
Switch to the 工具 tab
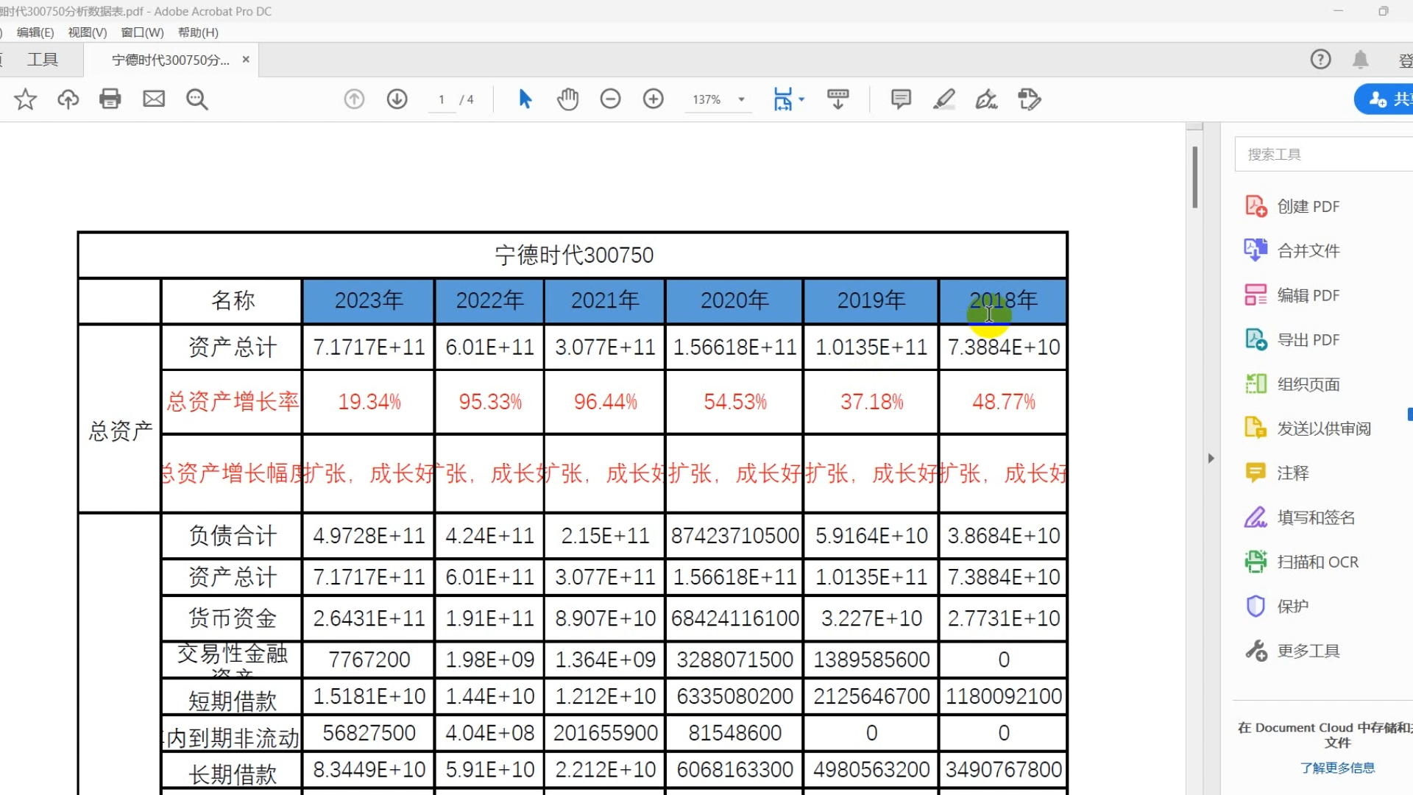point(43,60)
